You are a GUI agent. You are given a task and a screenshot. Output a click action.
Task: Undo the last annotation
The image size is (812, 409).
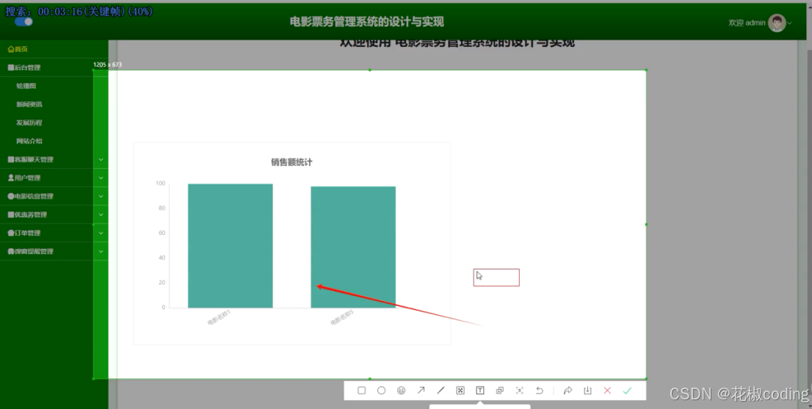click(539, 391)
